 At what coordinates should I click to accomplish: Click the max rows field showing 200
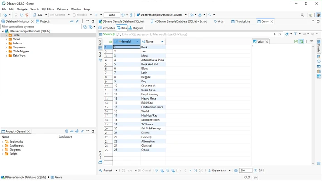(x=246, y=171)
